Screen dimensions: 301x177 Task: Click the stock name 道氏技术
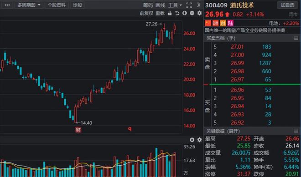(x=242, y=5)
